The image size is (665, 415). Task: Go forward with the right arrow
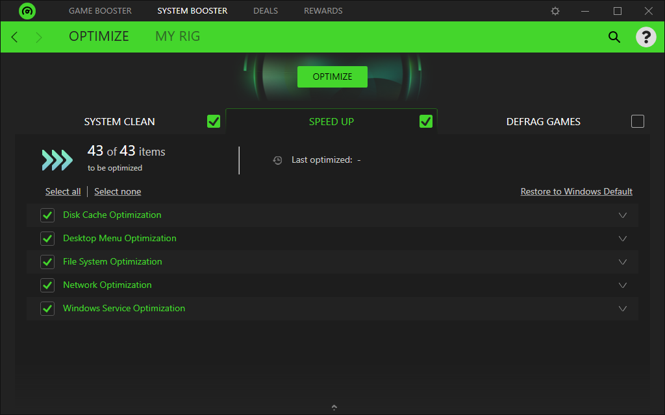point(39,37)
